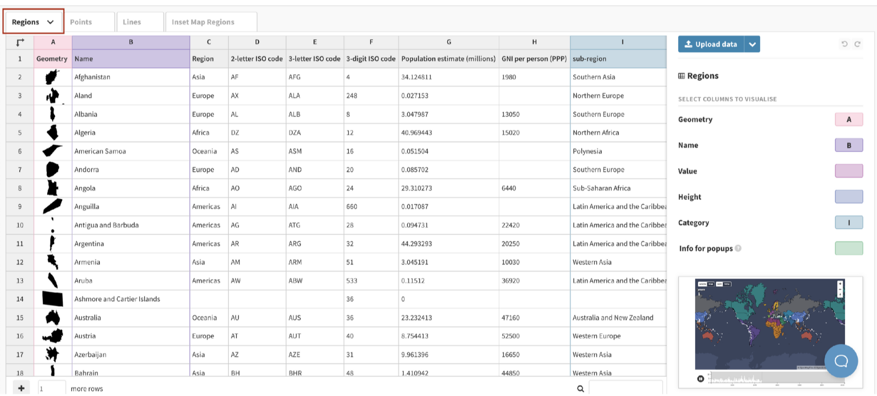Click the help icon beside Info for popups

738,248
